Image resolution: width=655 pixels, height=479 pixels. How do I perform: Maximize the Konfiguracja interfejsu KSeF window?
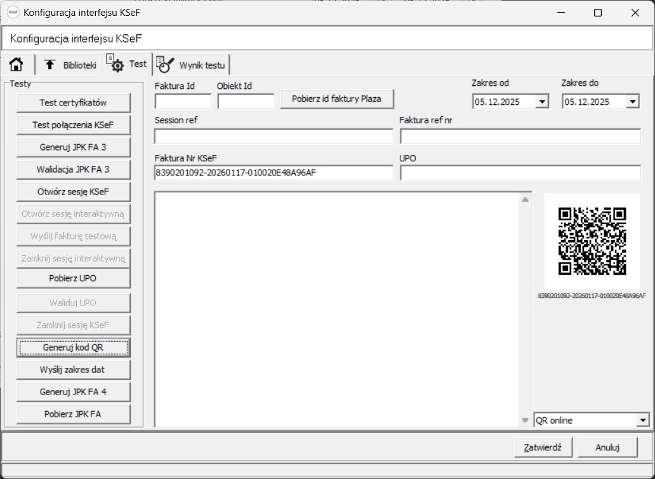click(598, 13)
